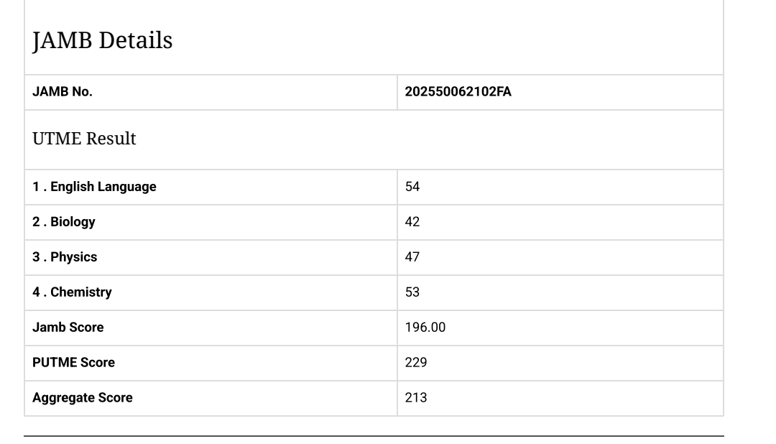Click the English Language subject label
The width and height of the screenshot is (776, 444).
coord(103,187)
